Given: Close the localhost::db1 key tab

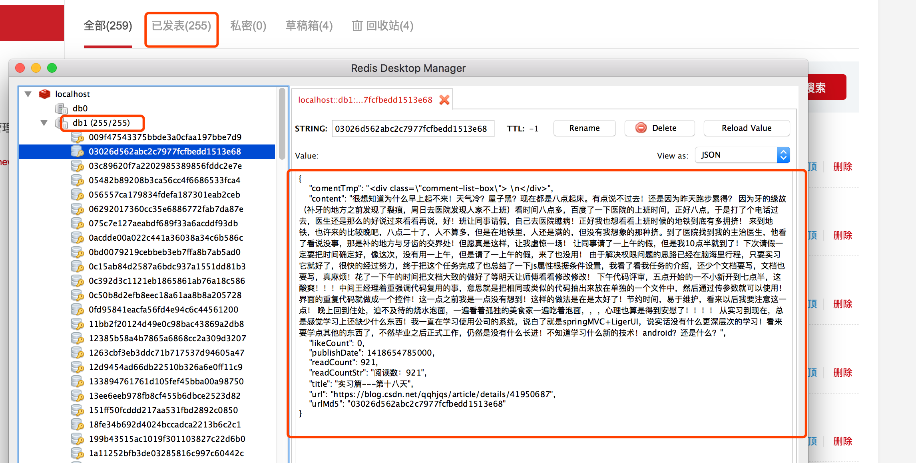Looking at the screenshot, I should [444, 100].
